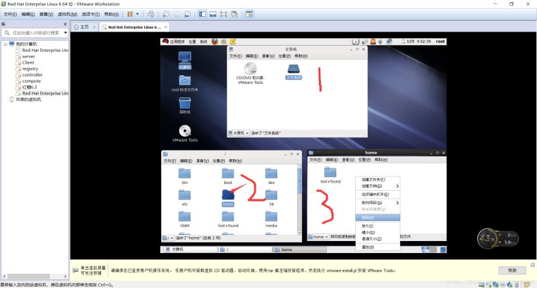Choose 创建文件夹(F) in context menu

(377, 179)
